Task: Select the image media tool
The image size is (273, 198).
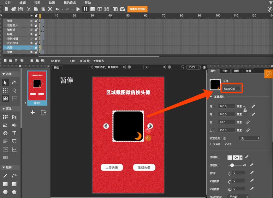Action: tap(5, 125)
